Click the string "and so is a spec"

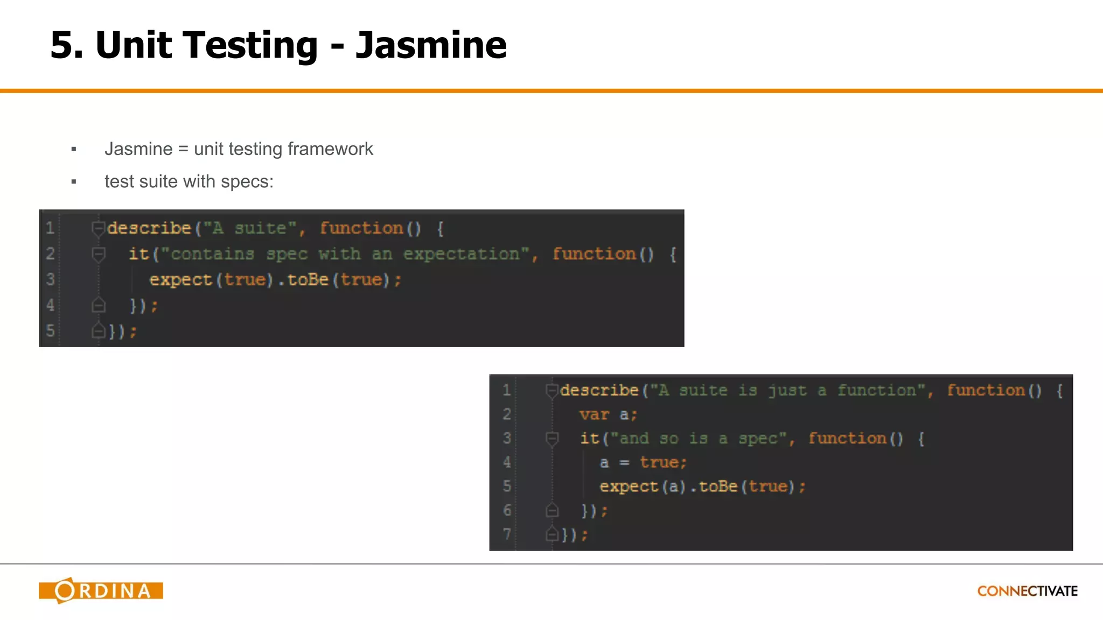click(699, 439)
